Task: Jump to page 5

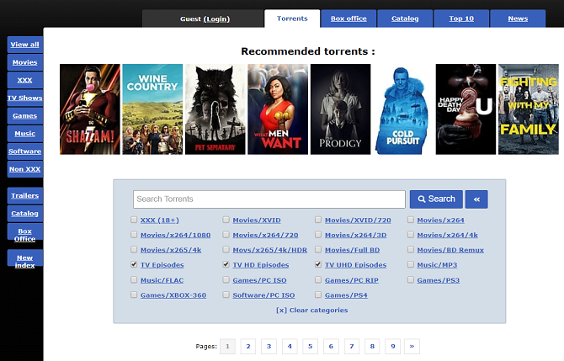Action: coord(310,347)
